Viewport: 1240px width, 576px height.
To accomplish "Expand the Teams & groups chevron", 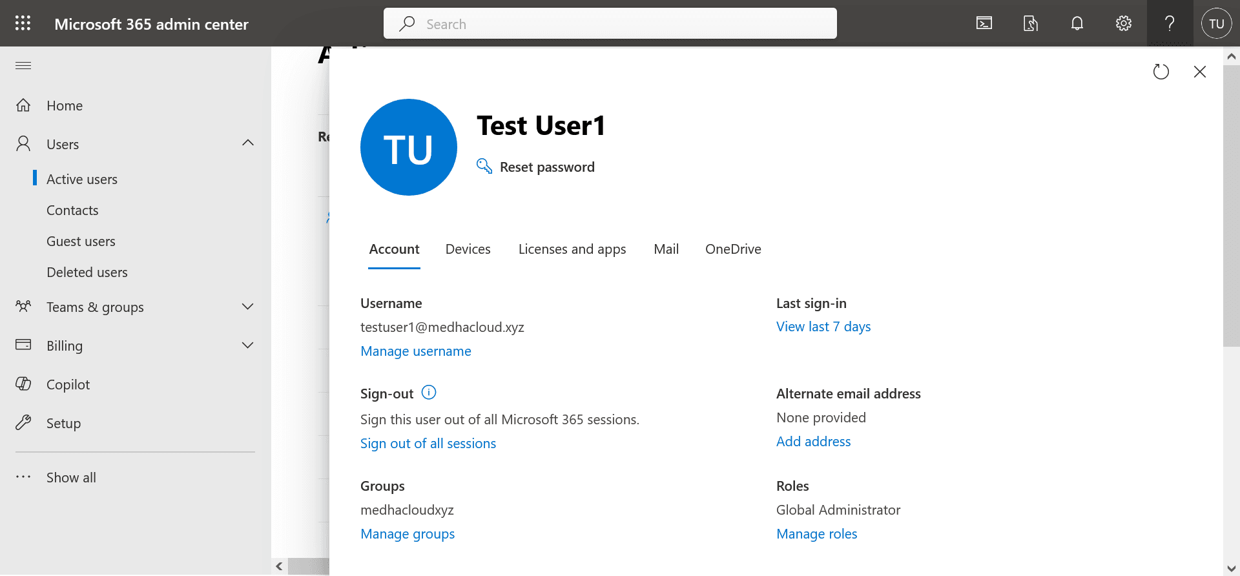I will [247, 306].
